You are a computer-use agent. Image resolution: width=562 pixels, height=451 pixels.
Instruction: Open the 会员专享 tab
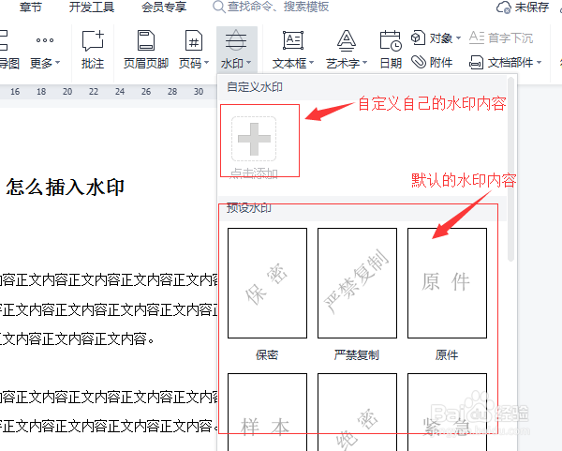click(x=164, y=7)
